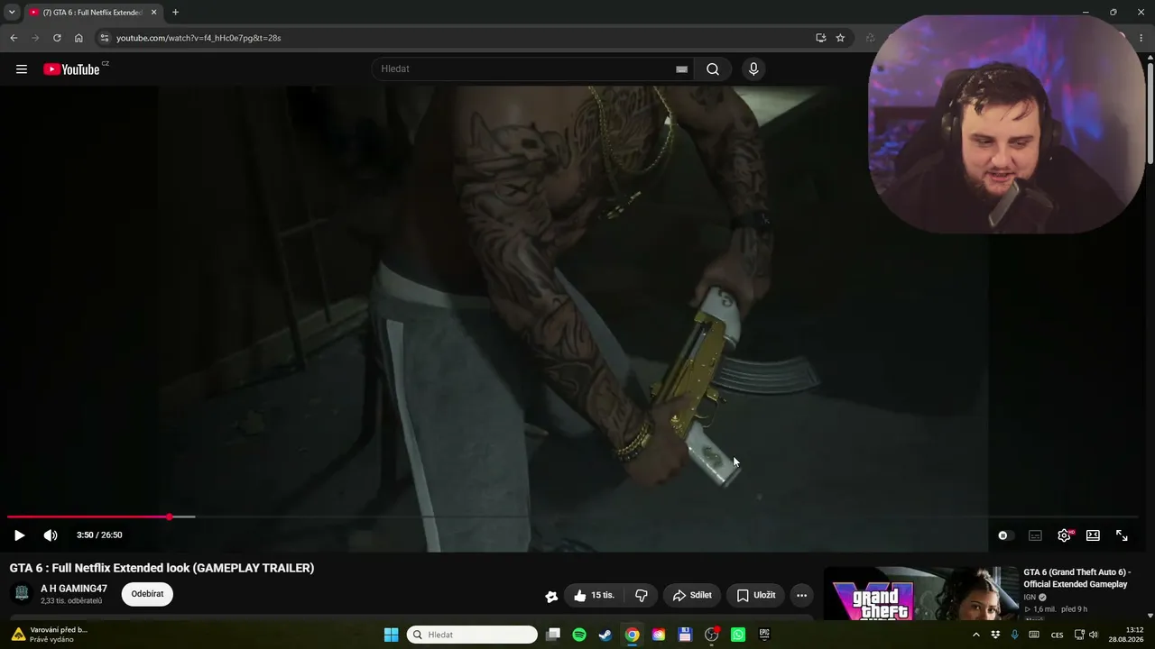
Task: Open a new Chrome tab
Action: click(175, 13)
